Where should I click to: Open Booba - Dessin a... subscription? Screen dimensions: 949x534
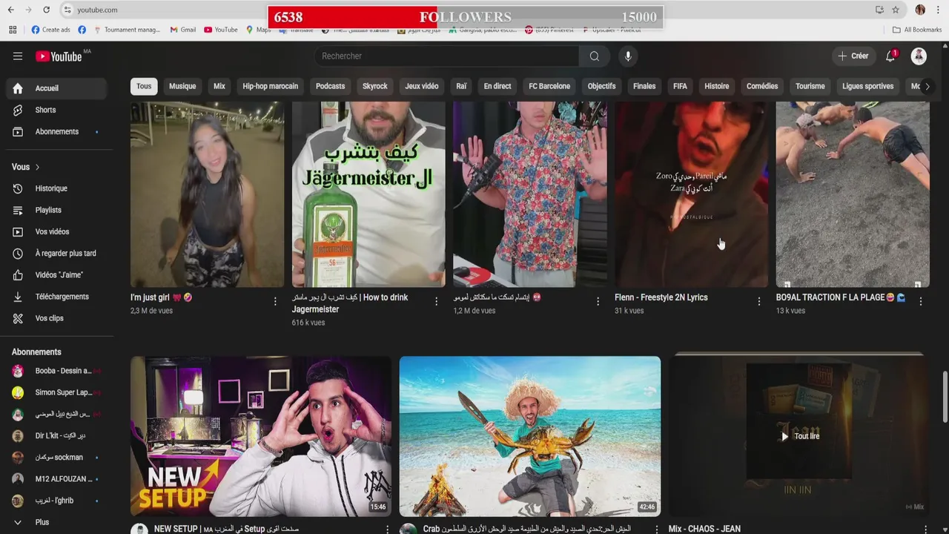tap(56, 371)
